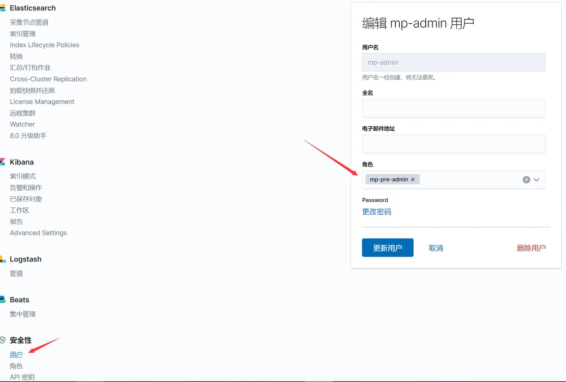Open API 密钥 page

(x=22, y=377)
